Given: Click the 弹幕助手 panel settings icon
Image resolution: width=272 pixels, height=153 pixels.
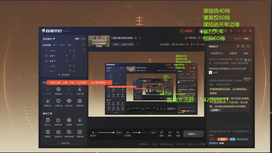Looking at the screenshot, I should point(243,46).
